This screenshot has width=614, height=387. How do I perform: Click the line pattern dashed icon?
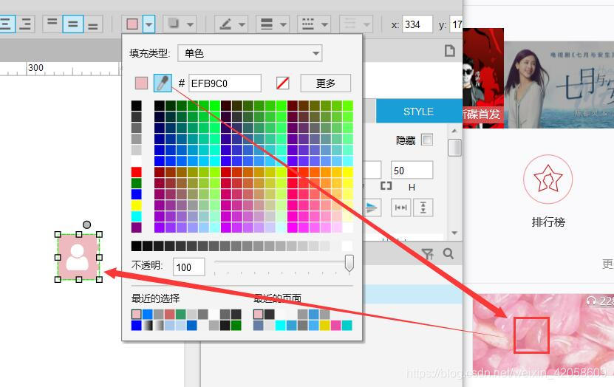[x=308, y=24]
